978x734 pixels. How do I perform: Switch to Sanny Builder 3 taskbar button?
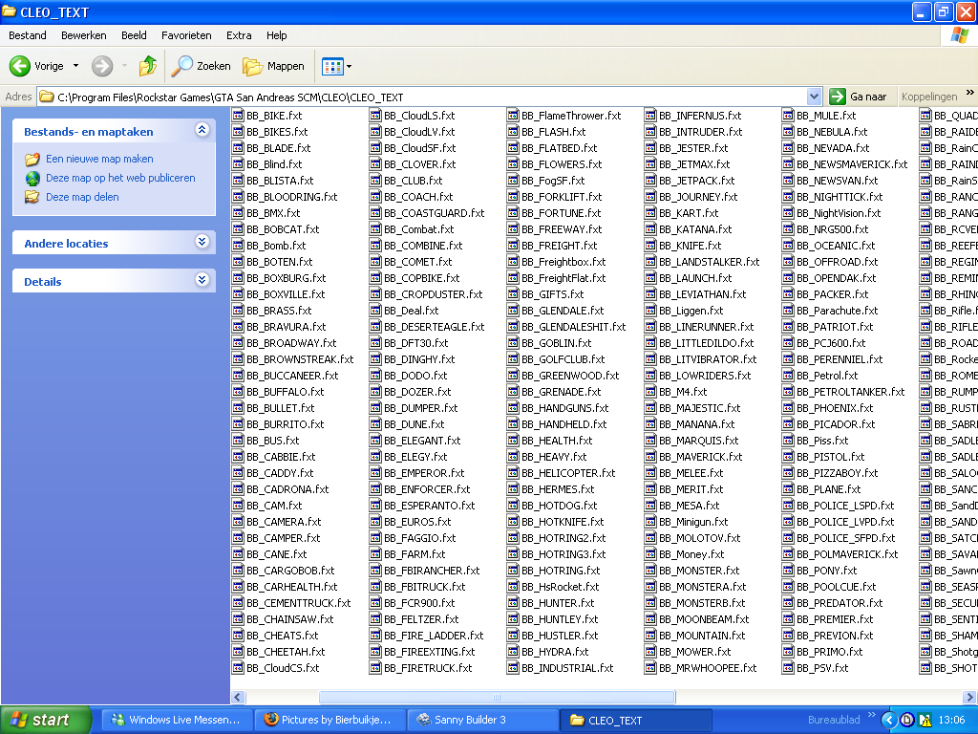[482, 721]
